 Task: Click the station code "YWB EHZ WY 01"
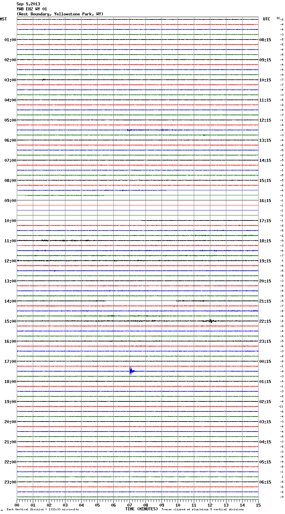32,9
